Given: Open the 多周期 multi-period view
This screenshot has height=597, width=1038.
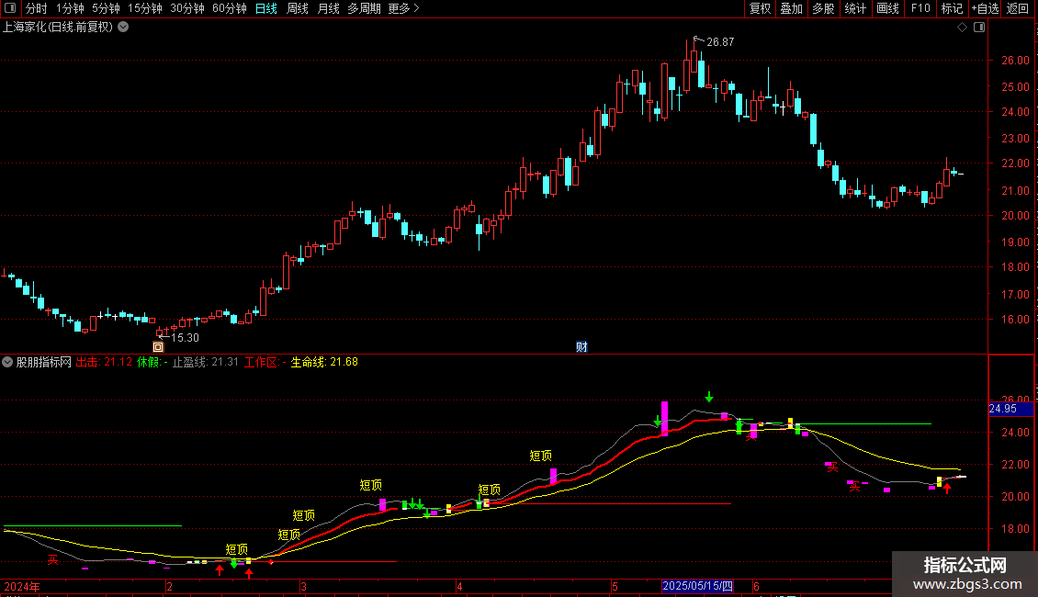Looking at the screenshot, I should click(364, 8).
